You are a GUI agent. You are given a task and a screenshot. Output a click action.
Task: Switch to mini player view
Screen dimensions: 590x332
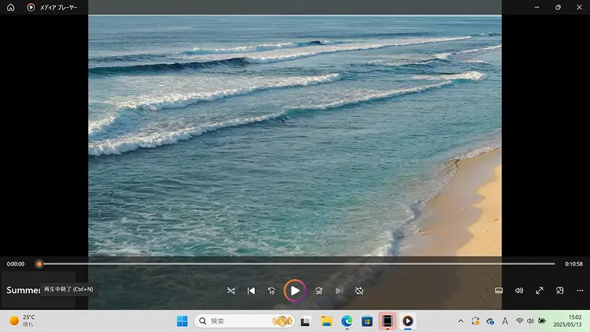point(560,290)
